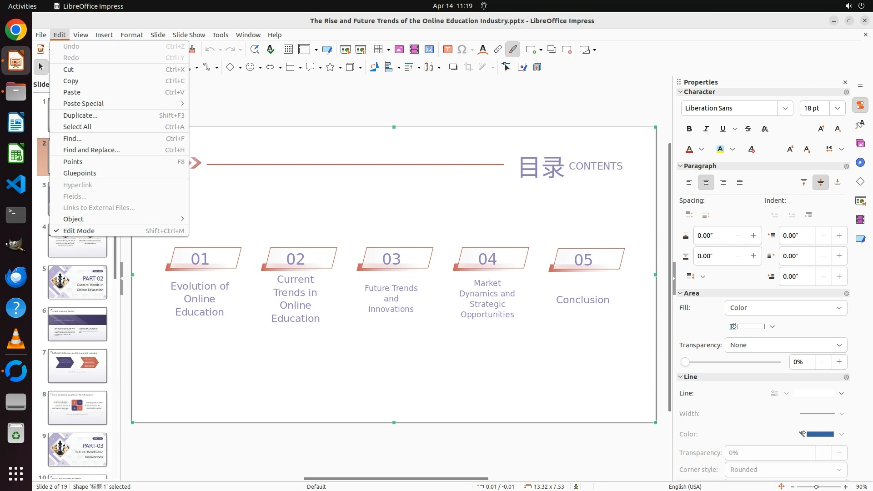Open the Slide Show menu
The image size is (873, 491).
(189, 35)
